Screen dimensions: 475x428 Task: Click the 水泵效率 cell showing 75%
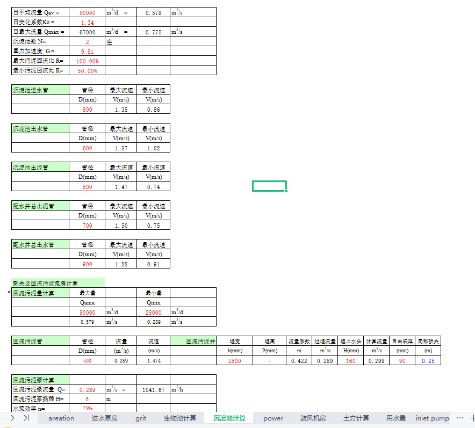pyautogui.click(x=89, y=408)
